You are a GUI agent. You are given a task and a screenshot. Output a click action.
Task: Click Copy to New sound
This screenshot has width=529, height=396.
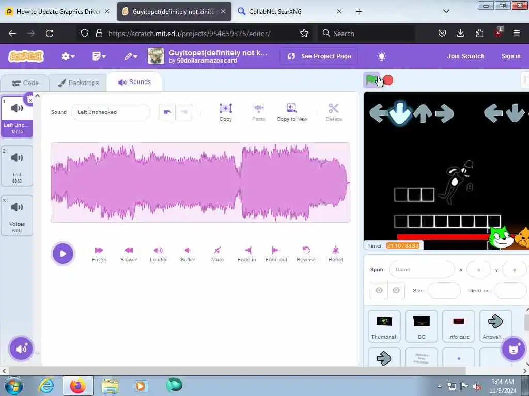pyautogui.click(x=292, y=112)
